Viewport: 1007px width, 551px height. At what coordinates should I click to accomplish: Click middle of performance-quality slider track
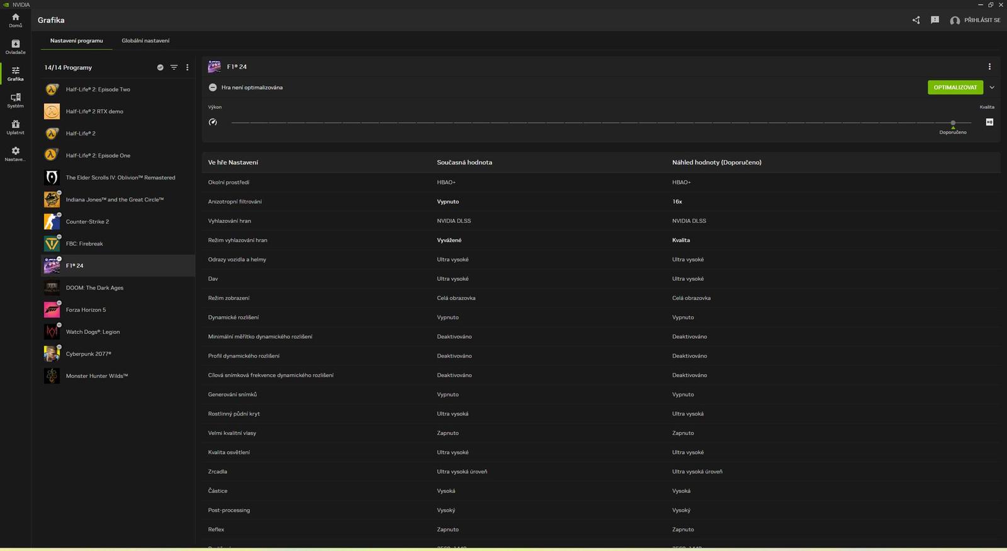601,122
